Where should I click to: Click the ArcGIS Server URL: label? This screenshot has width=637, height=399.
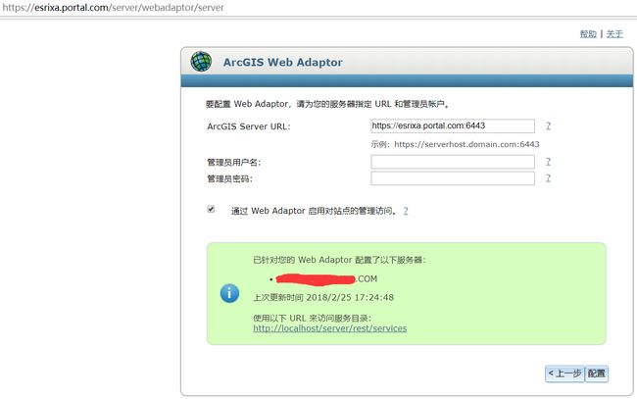coord(249,126)
